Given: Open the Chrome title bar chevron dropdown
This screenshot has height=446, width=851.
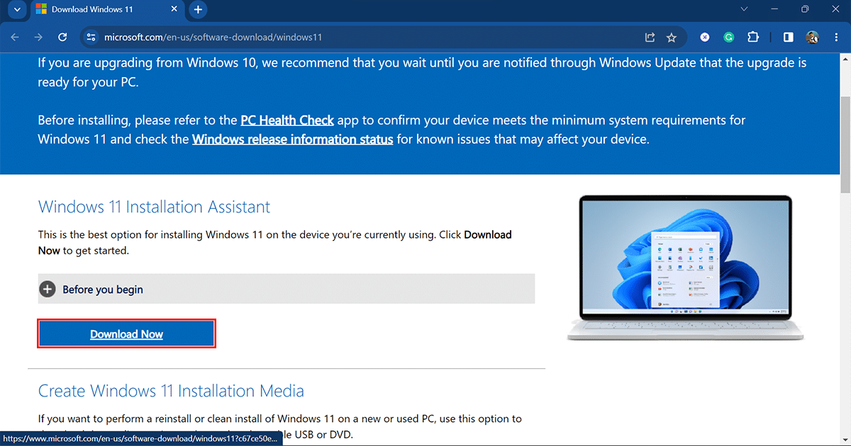Looking at the screenshot, I should pos(744,9).
